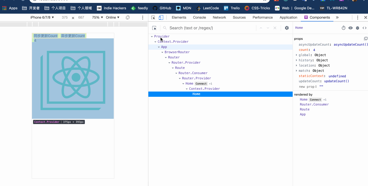368x186 pixels.
Task: Clear the component search field
Action: [x=275, y=28]
